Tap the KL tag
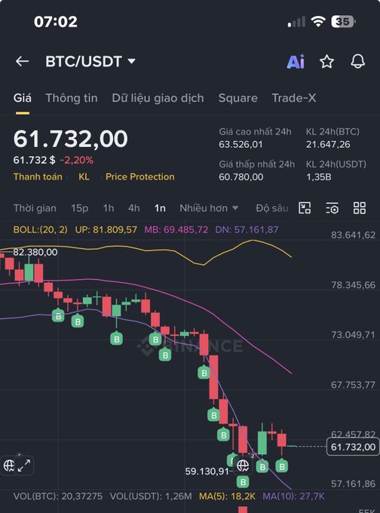This screenshot has height=513, width=380. click(x=84, y=177)
